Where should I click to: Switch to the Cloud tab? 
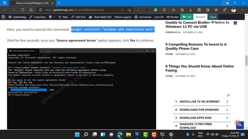pos(213,17)
